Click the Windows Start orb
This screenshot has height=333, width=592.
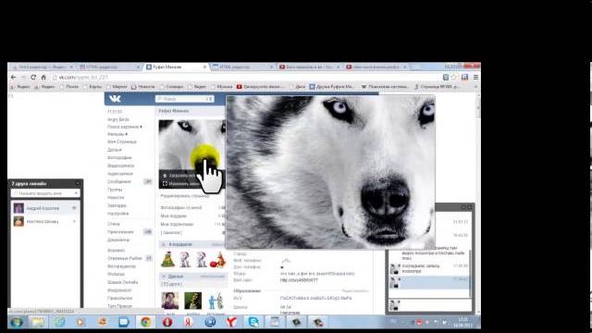click(x=17, y=322)
